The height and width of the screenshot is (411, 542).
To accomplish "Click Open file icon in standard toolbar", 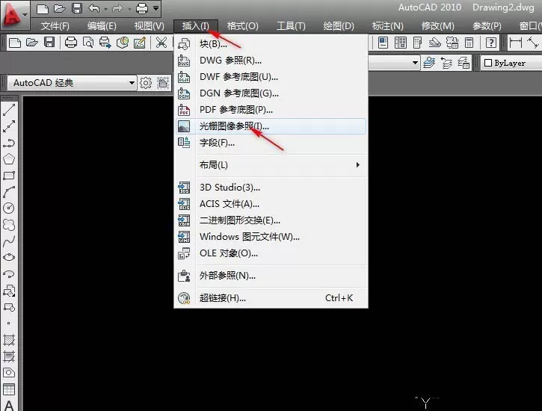I will 32,43.
